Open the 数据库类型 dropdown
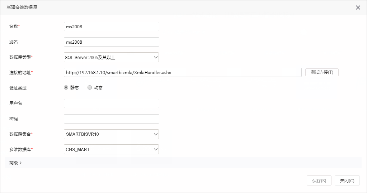367x193 pixels. click(x=112, y=57)
